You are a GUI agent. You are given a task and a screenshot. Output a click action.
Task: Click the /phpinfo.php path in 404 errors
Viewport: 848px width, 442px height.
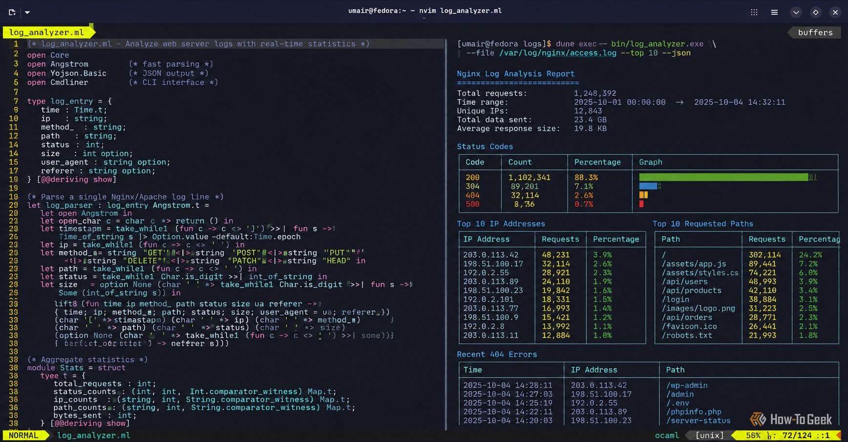click(694, 412)
